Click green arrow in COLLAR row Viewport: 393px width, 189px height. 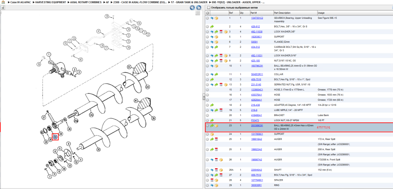click(x=216, y=74)
